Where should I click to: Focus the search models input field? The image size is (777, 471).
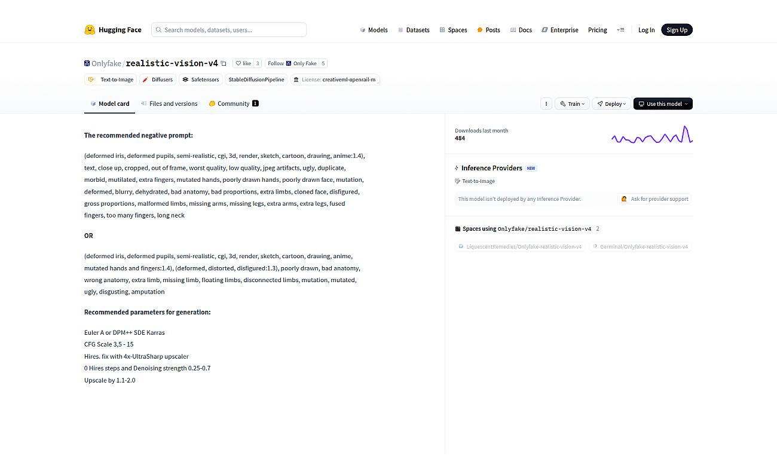[229, 30]
